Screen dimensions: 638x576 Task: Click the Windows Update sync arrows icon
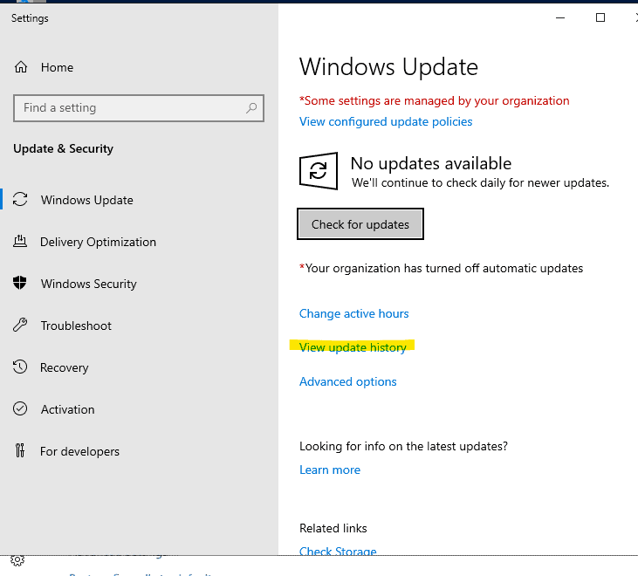point(20,200)
